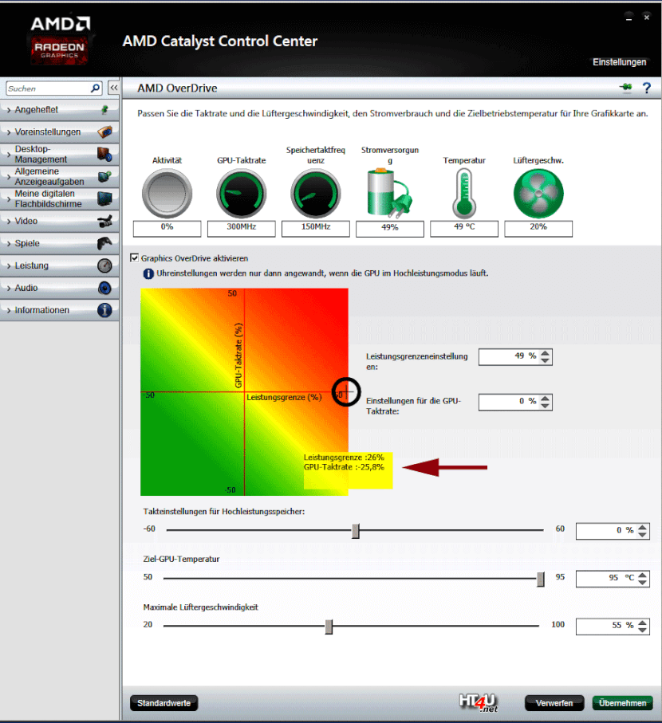
Task: Decrease Hochleistungsspeicher clock with down arrow
Action: pyautogui.click(x=643, y=534)
